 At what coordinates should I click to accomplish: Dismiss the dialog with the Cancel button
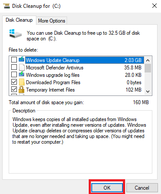point(142,187)
